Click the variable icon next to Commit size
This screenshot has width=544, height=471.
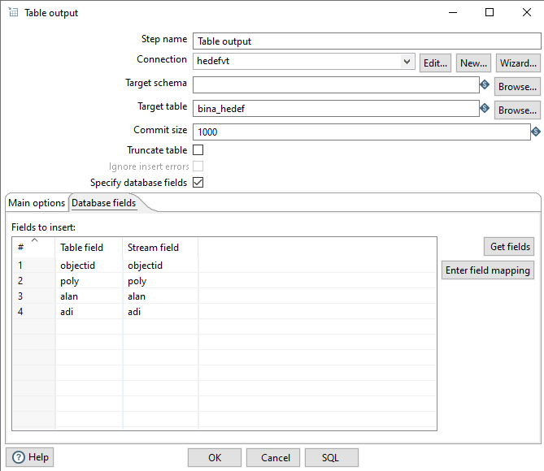536,132
